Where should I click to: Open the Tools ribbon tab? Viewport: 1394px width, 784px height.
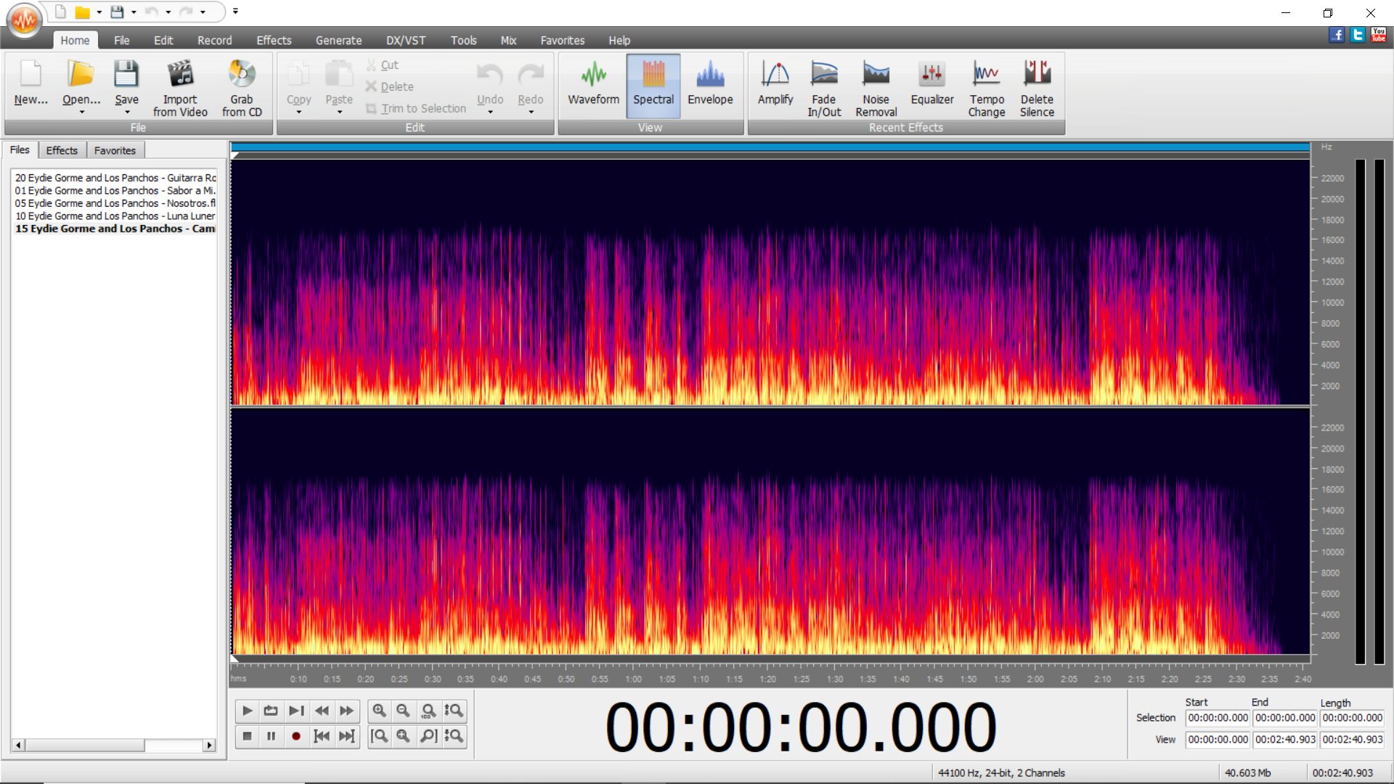click(463, 41)
